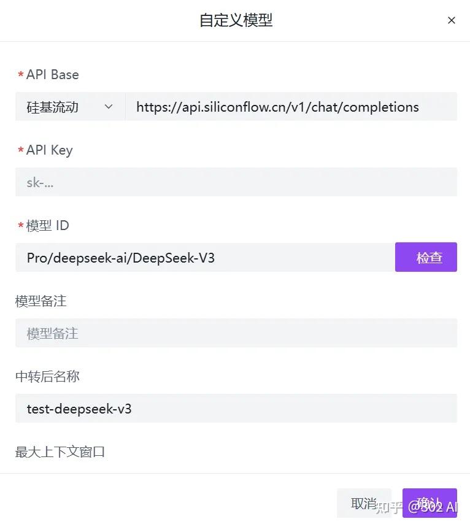Click the 取消 cancel button

(x=364, y=502)
